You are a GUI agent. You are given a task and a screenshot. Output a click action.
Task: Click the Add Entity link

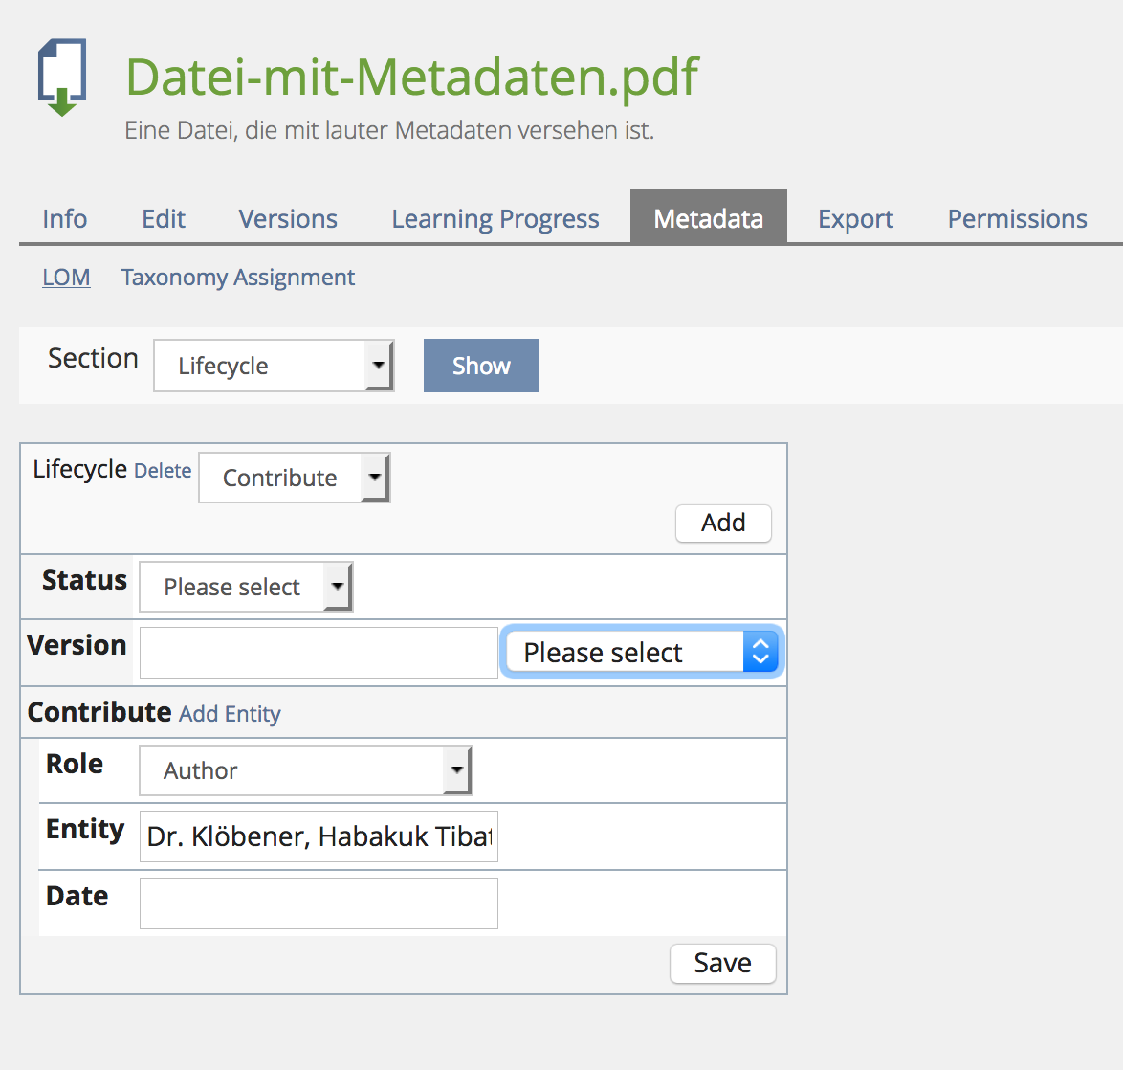230,714
